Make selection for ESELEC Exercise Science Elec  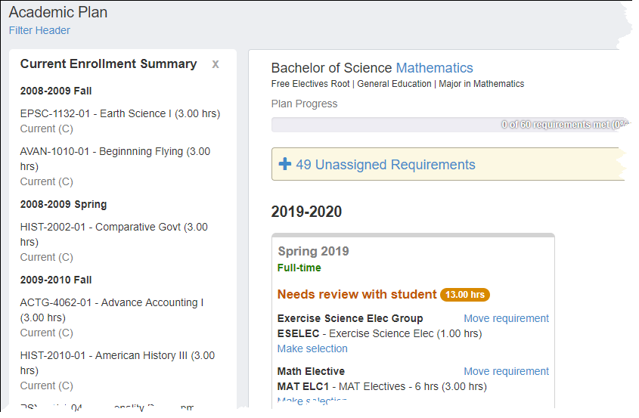(312, 348)
